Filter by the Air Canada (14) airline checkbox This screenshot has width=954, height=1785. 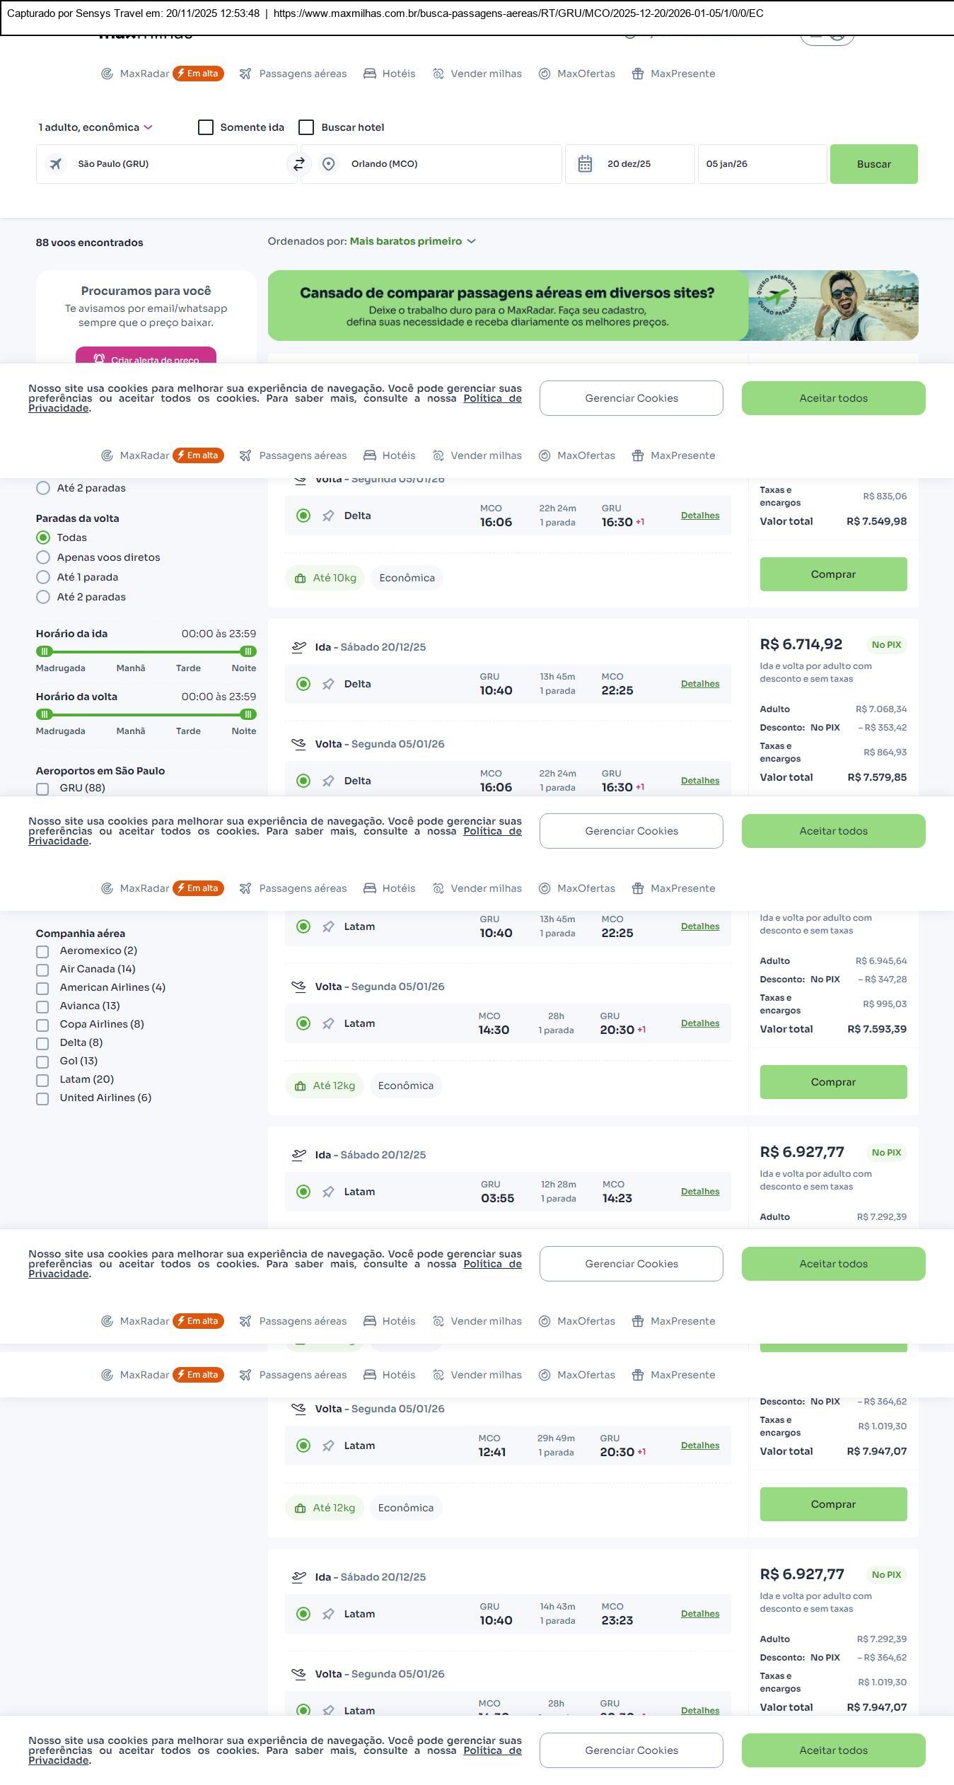click(x=42, y=970)
